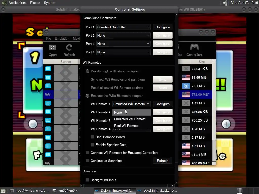259x194 pixels.
Task: Check Connect Wii Remotes for Emulated Controllers
Action: coord(88,153)
